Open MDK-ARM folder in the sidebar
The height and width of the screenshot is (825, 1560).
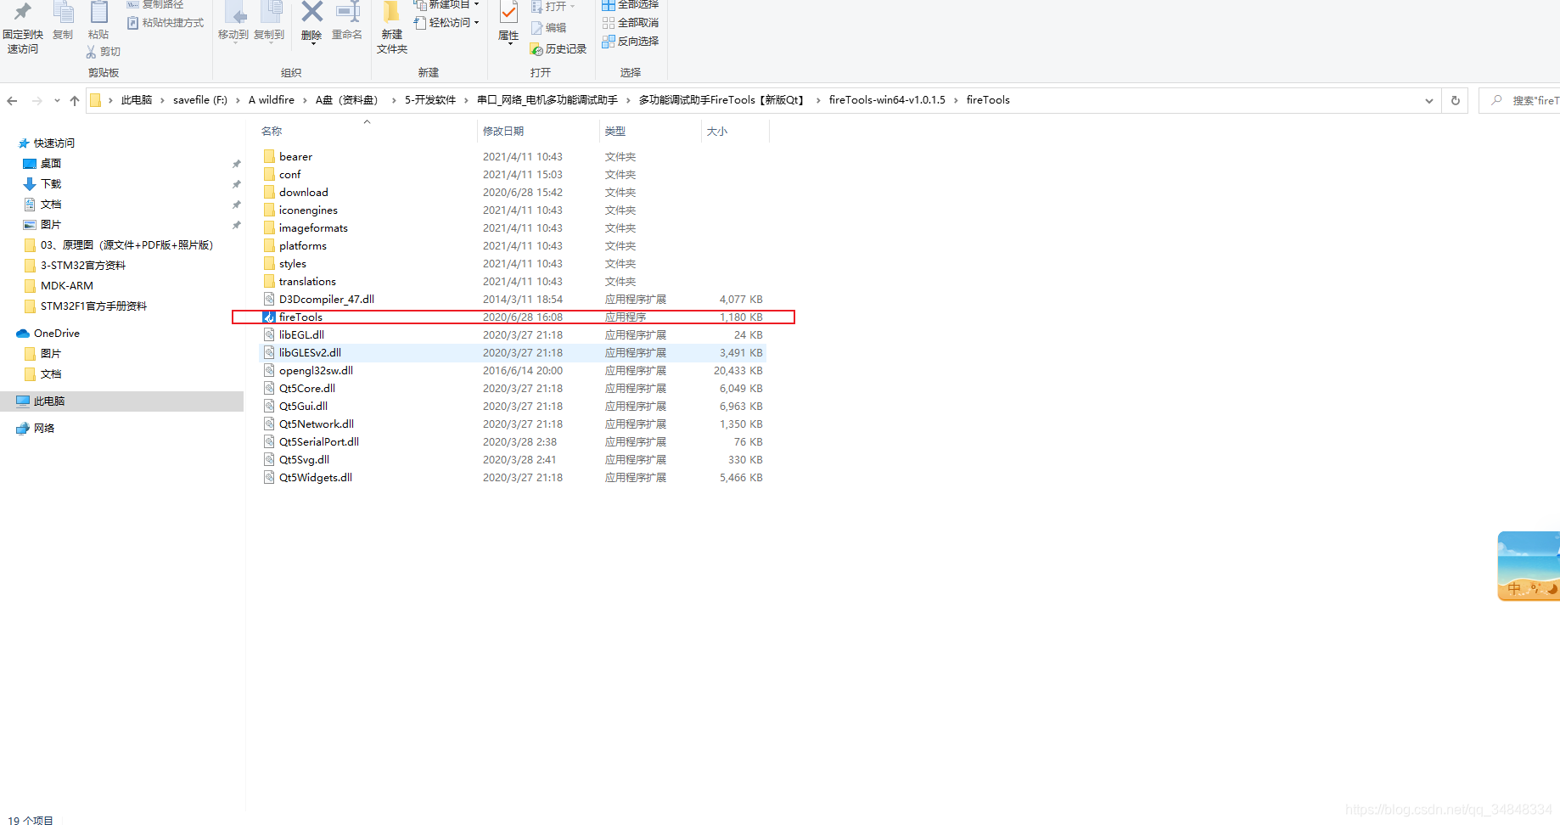[x=67, y=286]
